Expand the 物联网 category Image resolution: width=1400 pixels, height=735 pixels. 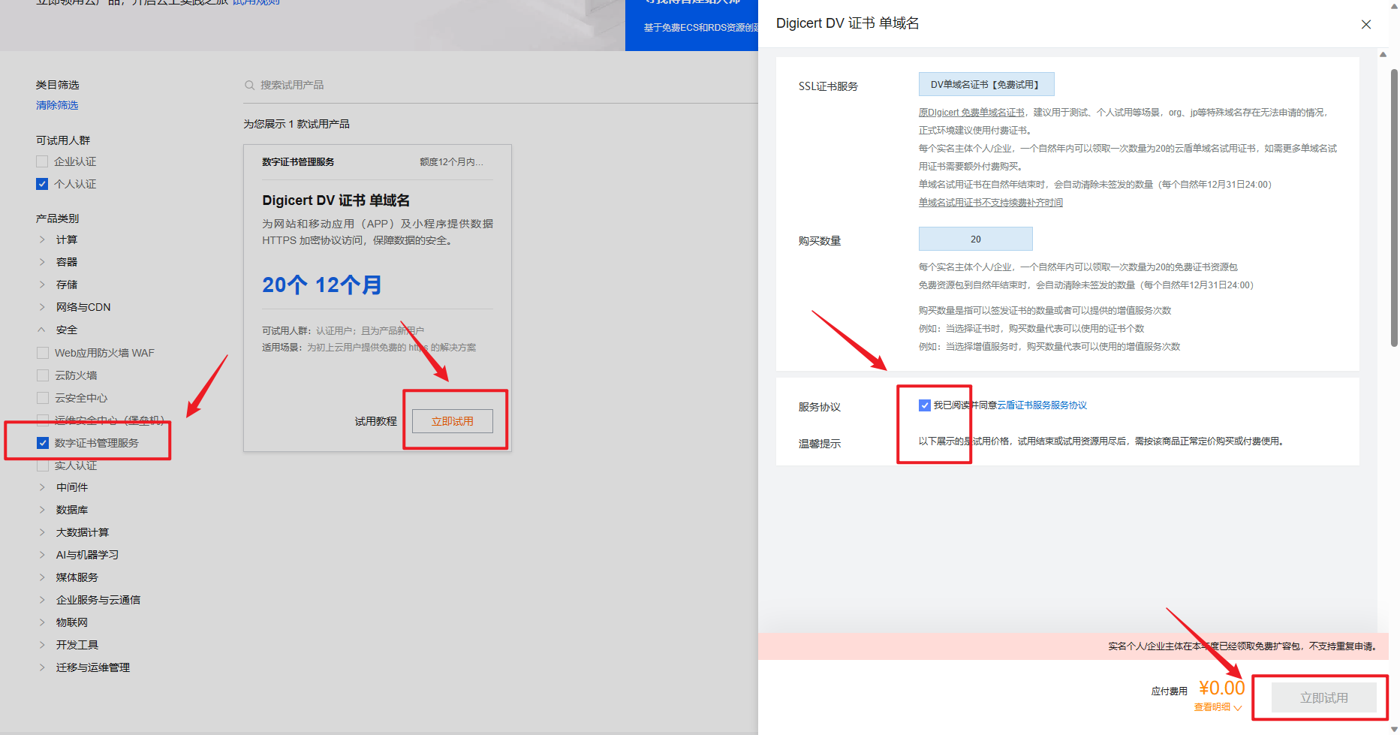coord(42,622)
